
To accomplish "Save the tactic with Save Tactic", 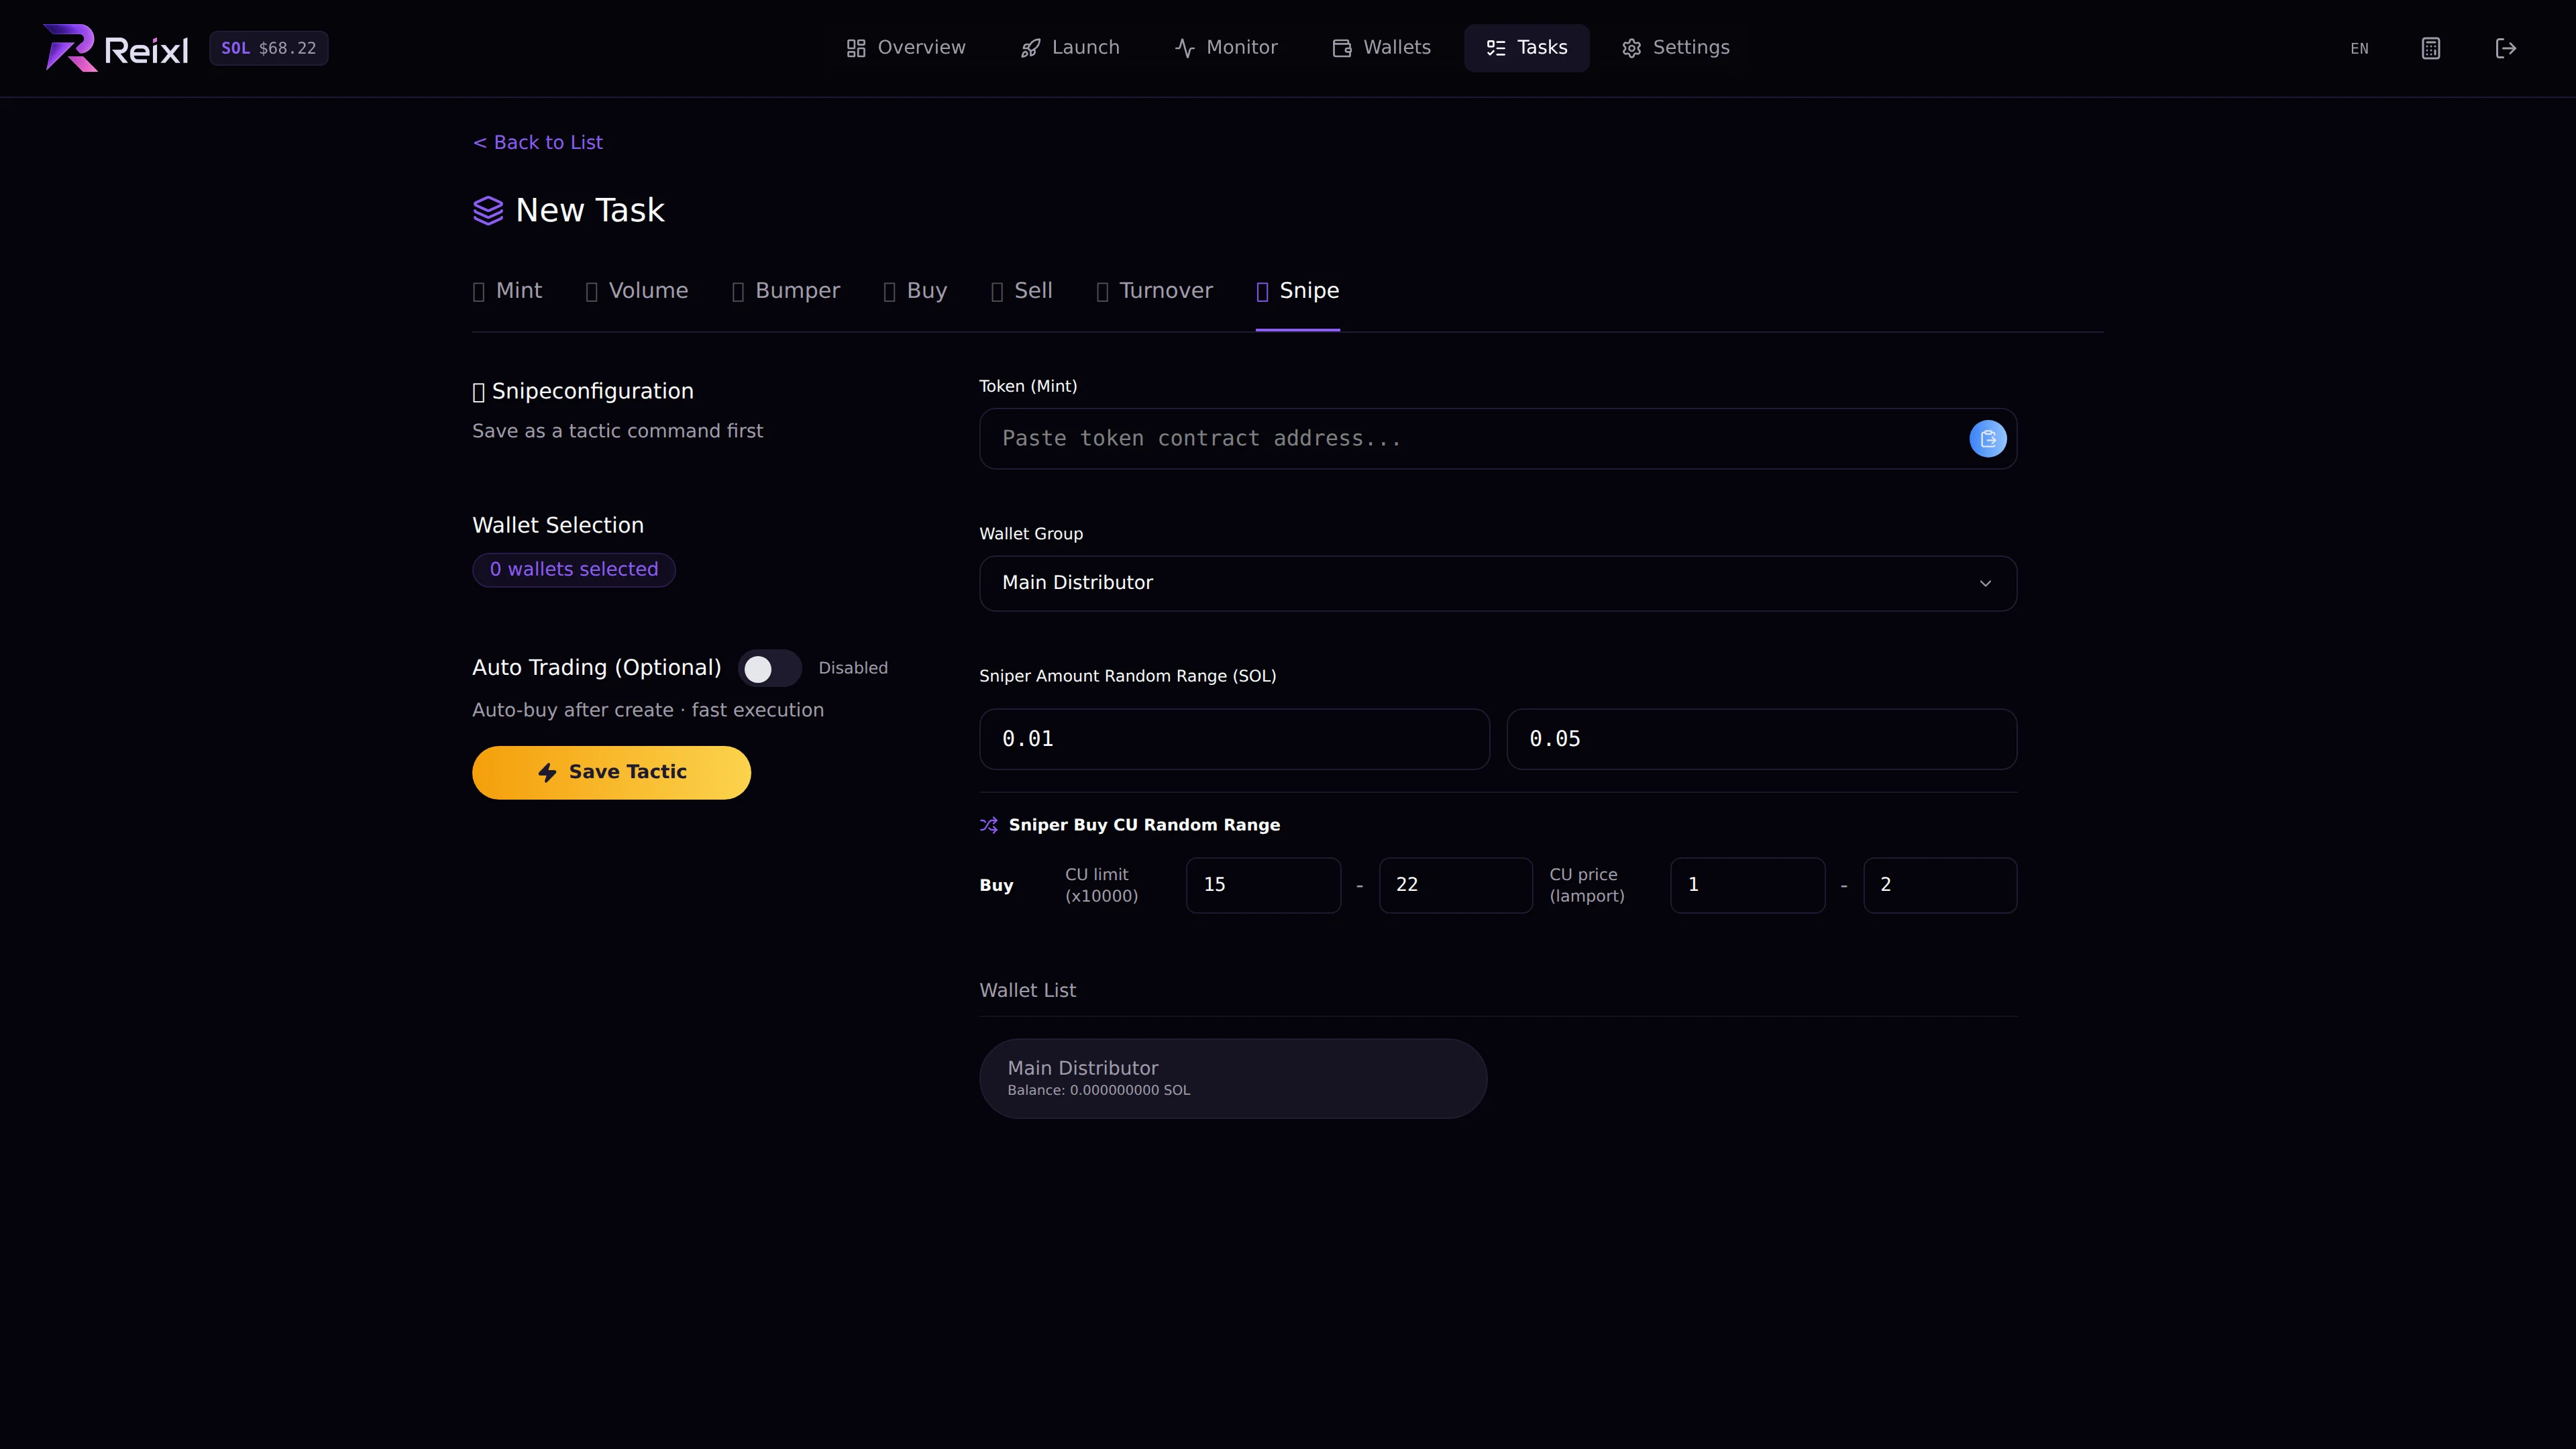I will tap(611, 773).
